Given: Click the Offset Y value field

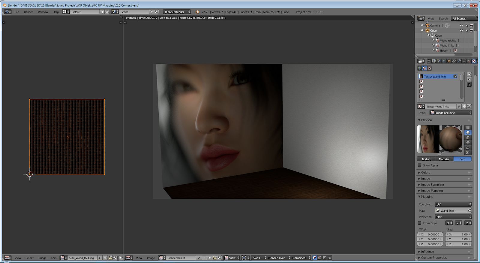Looking at the screenshot, I should [x=430, y=239].
